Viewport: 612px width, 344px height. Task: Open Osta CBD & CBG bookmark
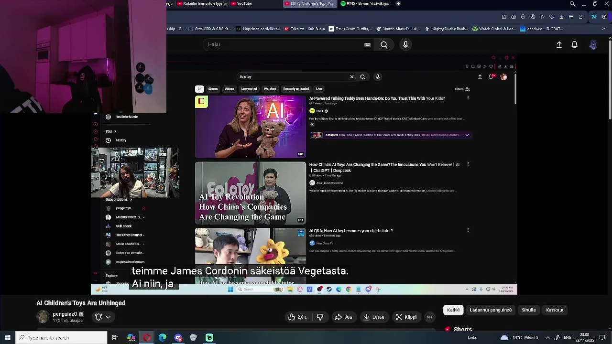point(210,29)
